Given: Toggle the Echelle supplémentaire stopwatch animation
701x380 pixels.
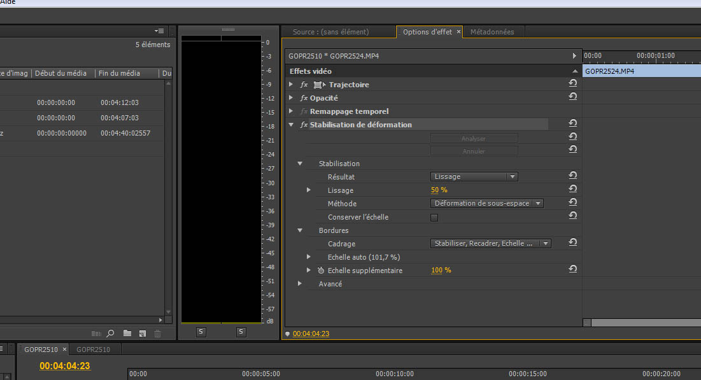Looking at the screenshot, I should click(x=321, y=271).
